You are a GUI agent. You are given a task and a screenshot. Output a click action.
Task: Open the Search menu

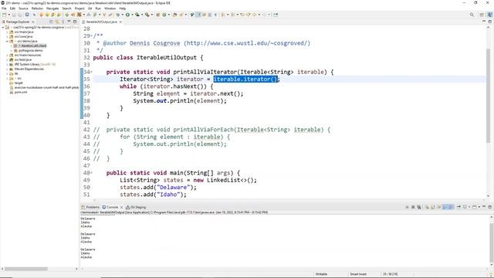pyautogui.click(x=66, y=8)
